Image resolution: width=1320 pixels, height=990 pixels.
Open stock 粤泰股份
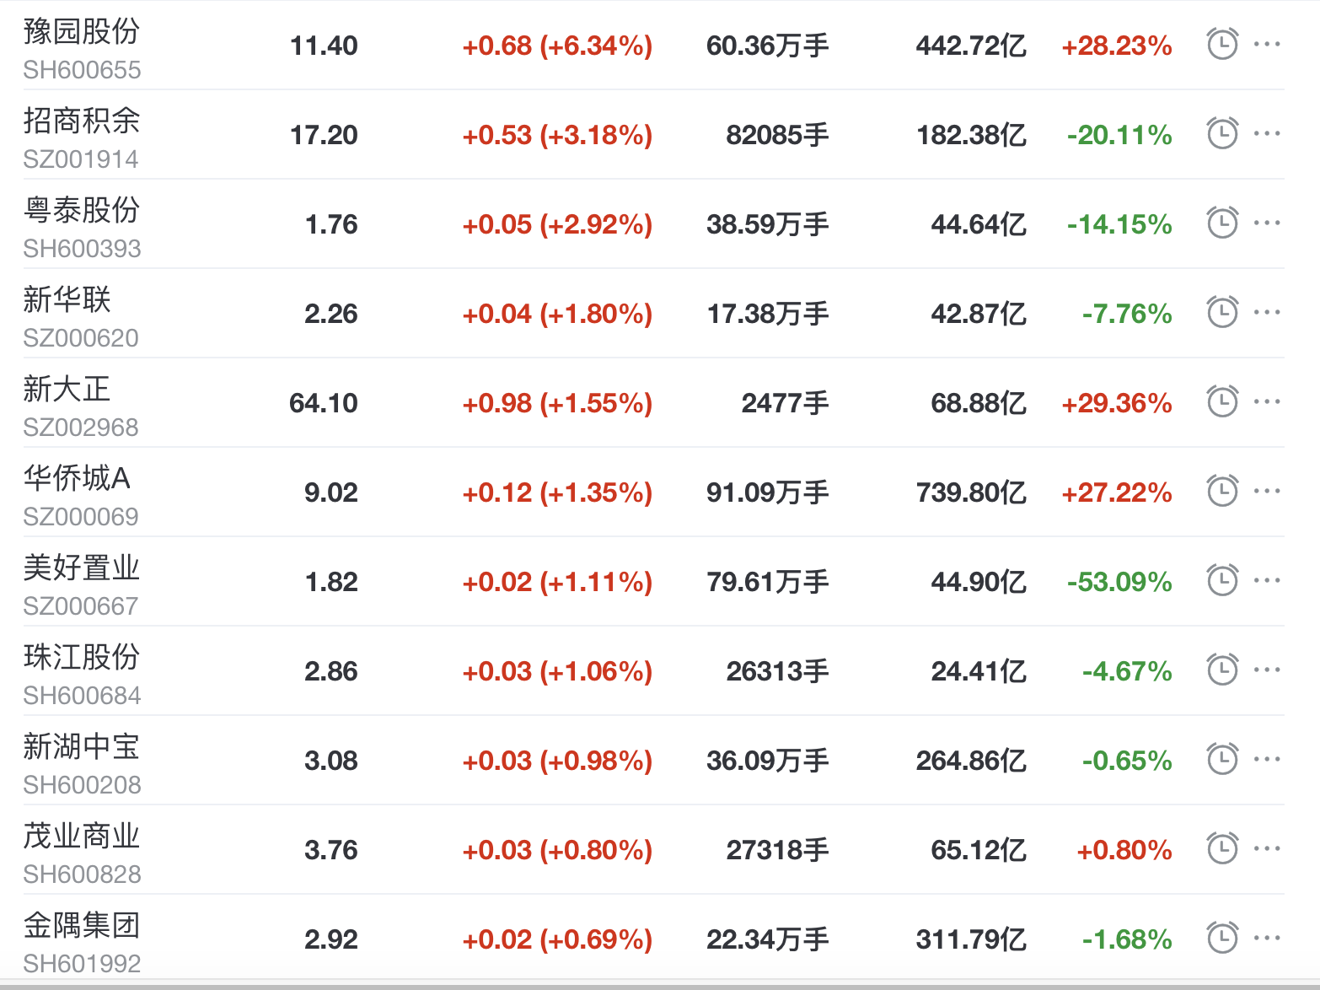point(82,210)
